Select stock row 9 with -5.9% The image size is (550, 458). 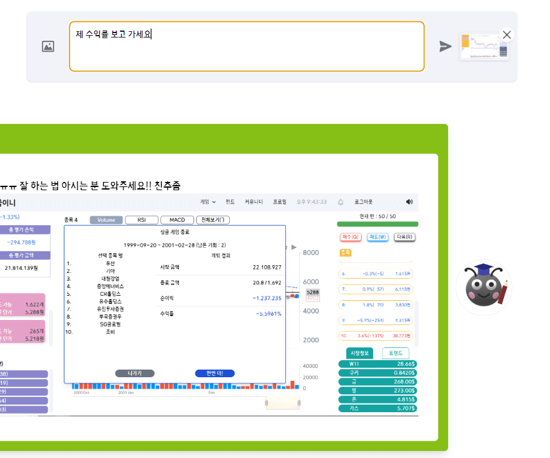click(x=376, y=321)
